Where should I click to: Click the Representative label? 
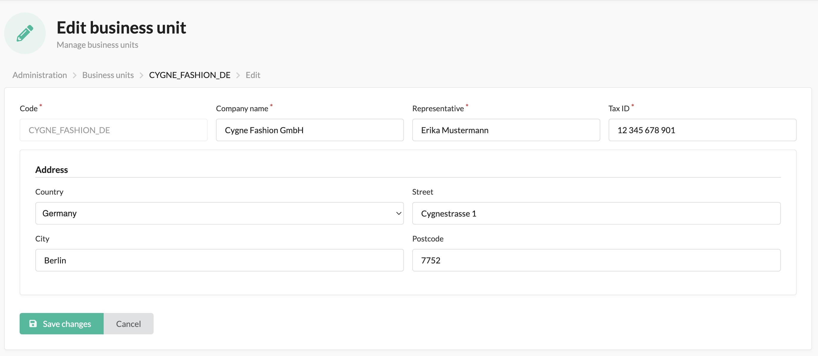(x=438, y=109)
